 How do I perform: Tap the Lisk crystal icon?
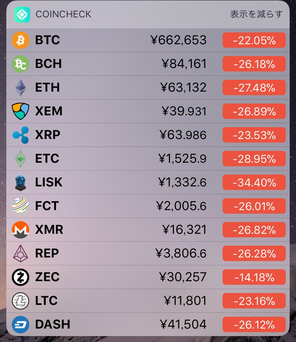point(21,182)
